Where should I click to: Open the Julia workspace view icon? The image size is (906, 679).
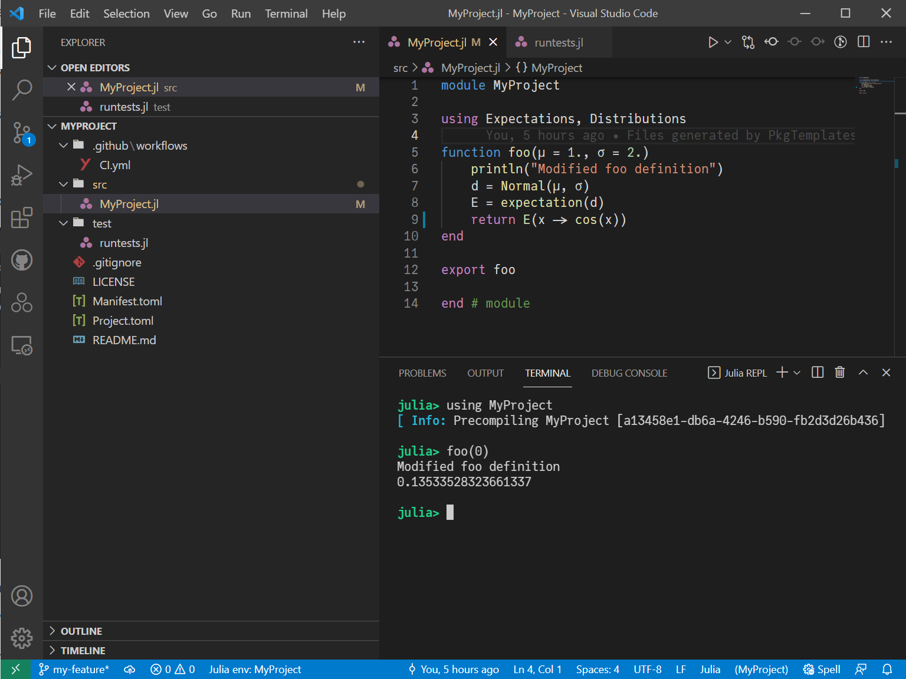(22, 302)
